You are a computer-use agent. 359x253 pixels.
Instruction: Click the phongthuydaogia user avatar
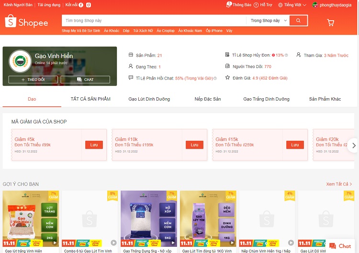pyautogui.click(x=315, y=5)
